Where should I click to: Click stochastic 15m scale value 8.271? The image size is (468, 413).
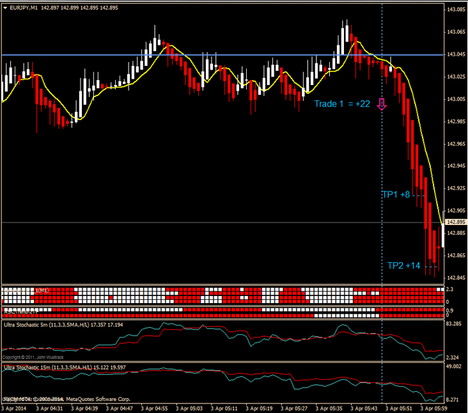pyautogui.click(x=453, y=400)
